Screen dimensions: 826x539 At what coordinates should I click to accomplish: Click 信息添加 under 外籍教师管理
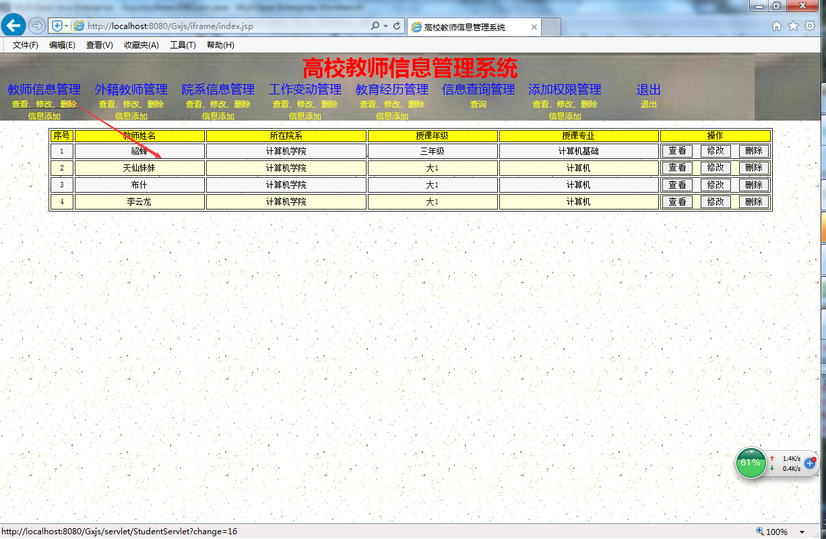[131, 116]
